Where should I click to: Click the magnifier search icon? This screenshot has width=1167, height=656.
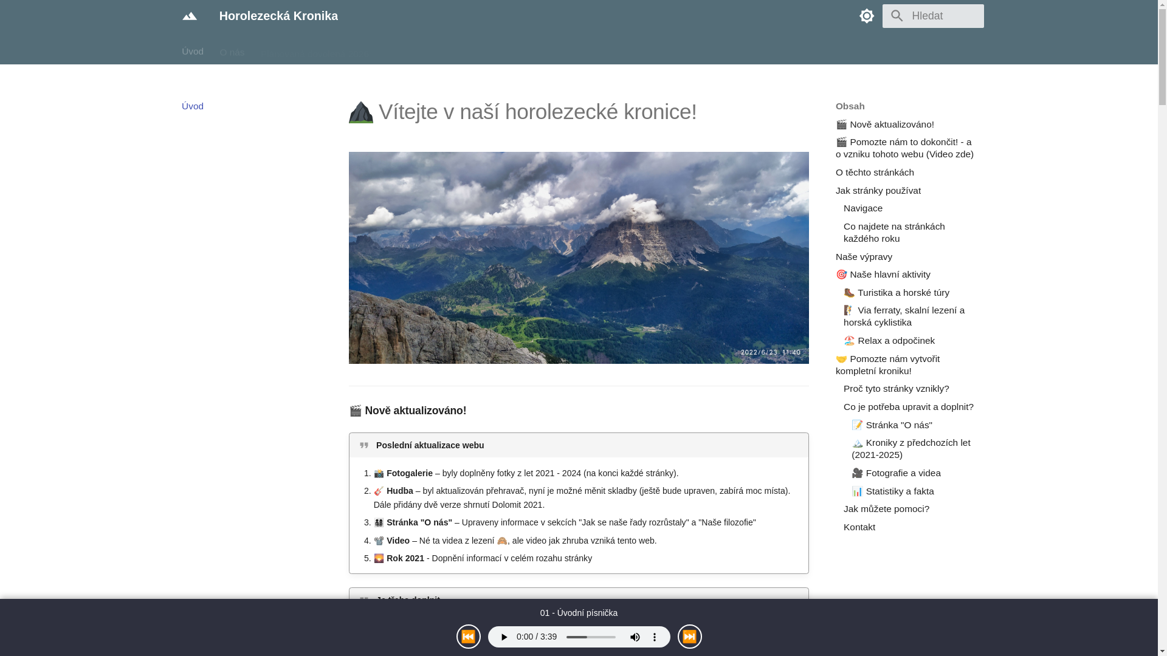click(897, 16)
